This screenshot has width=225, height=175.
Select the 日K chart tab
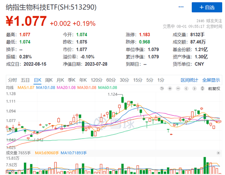coord(38,80)
